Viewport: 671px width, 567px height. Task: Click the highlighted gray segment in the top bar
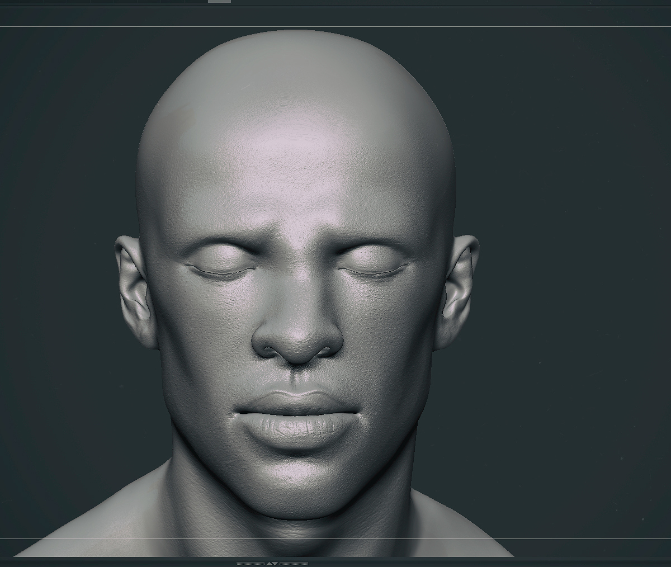coord(219,2)
